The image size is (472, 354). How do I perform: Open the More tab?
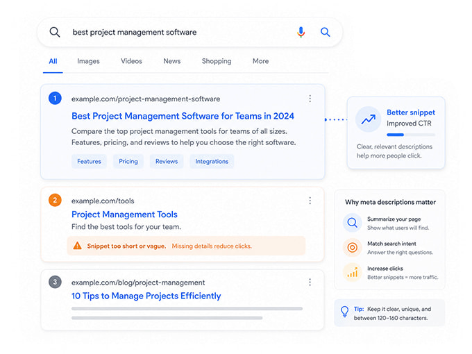(261, 61)
